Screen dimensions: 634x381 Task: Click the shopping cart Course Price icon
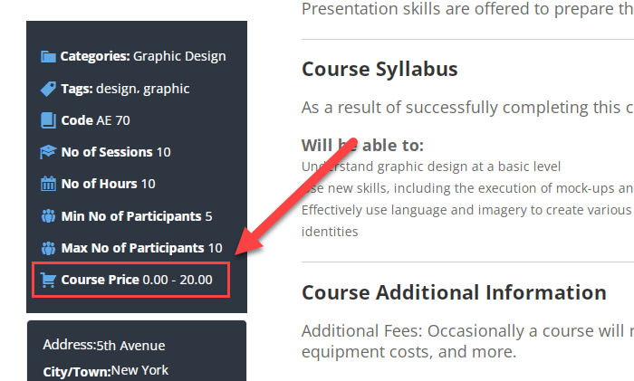click(48, 280)
